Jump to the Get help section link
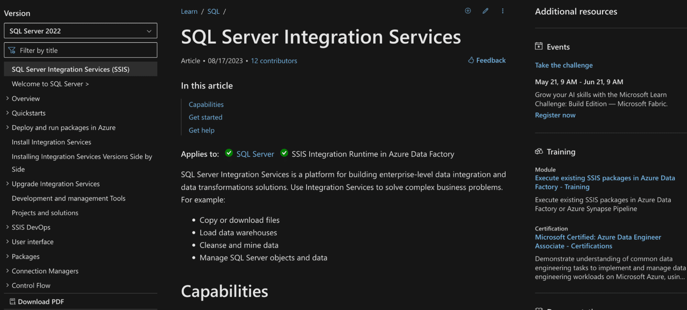687x310 pixels. pyautogui.click(x=201, y=130)
